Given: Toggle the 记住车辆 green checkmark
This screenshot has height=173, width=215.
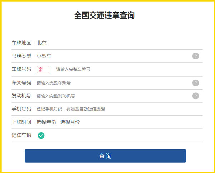Looking at the screenshot, I should coord(41,135).
